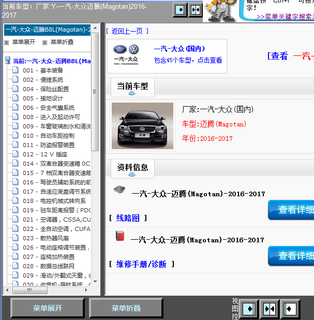This screenshot has height=320, width=314.
Task: Click the red book icon for repair manual
Action: [120, 236]
